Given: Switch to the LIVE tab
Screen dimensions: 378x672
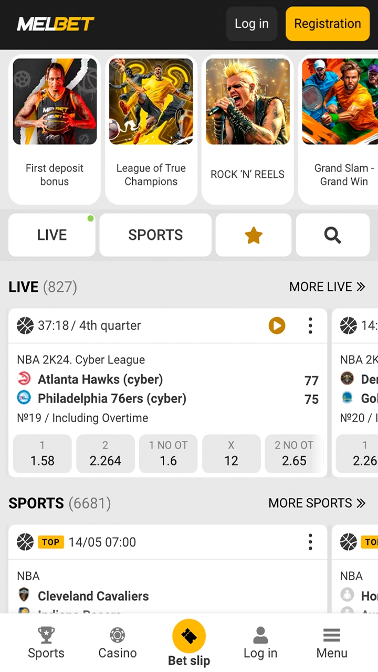Looking at the screenshot, I should (x=52, y=235).
